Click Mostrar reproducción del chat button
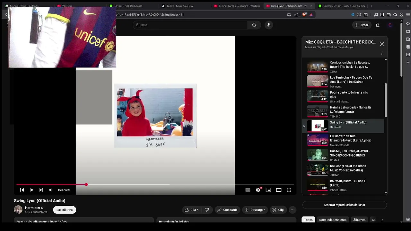Image resolution: width=411 pixels, height=231 pixels. click(x=345, y=205)
